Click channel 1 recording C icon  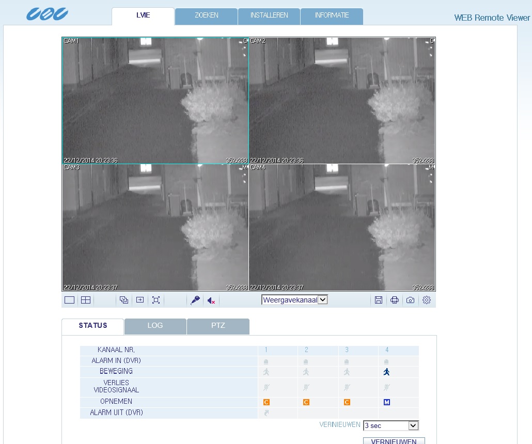coord(267,402)
